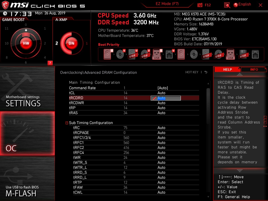Select the tRRD_L timing row
268x201 pixels.
click(x=136, y=177)
